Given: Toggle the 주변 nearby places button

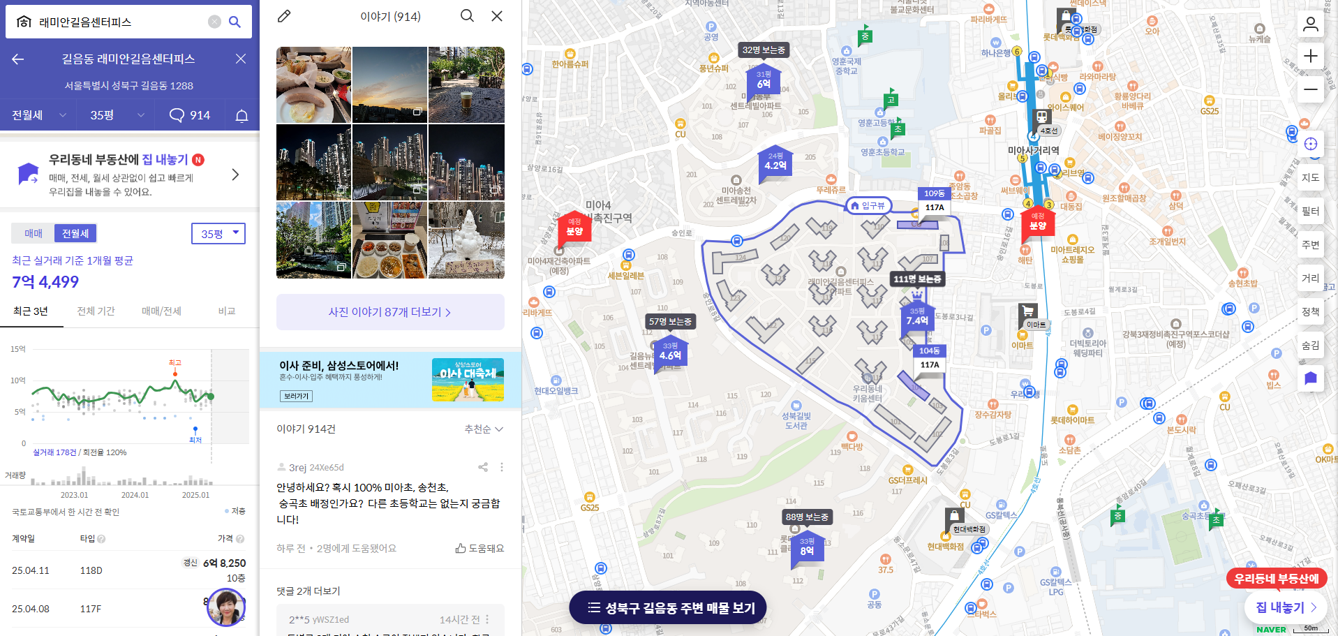Looking at the screenshot, I should click(1311, 244).
